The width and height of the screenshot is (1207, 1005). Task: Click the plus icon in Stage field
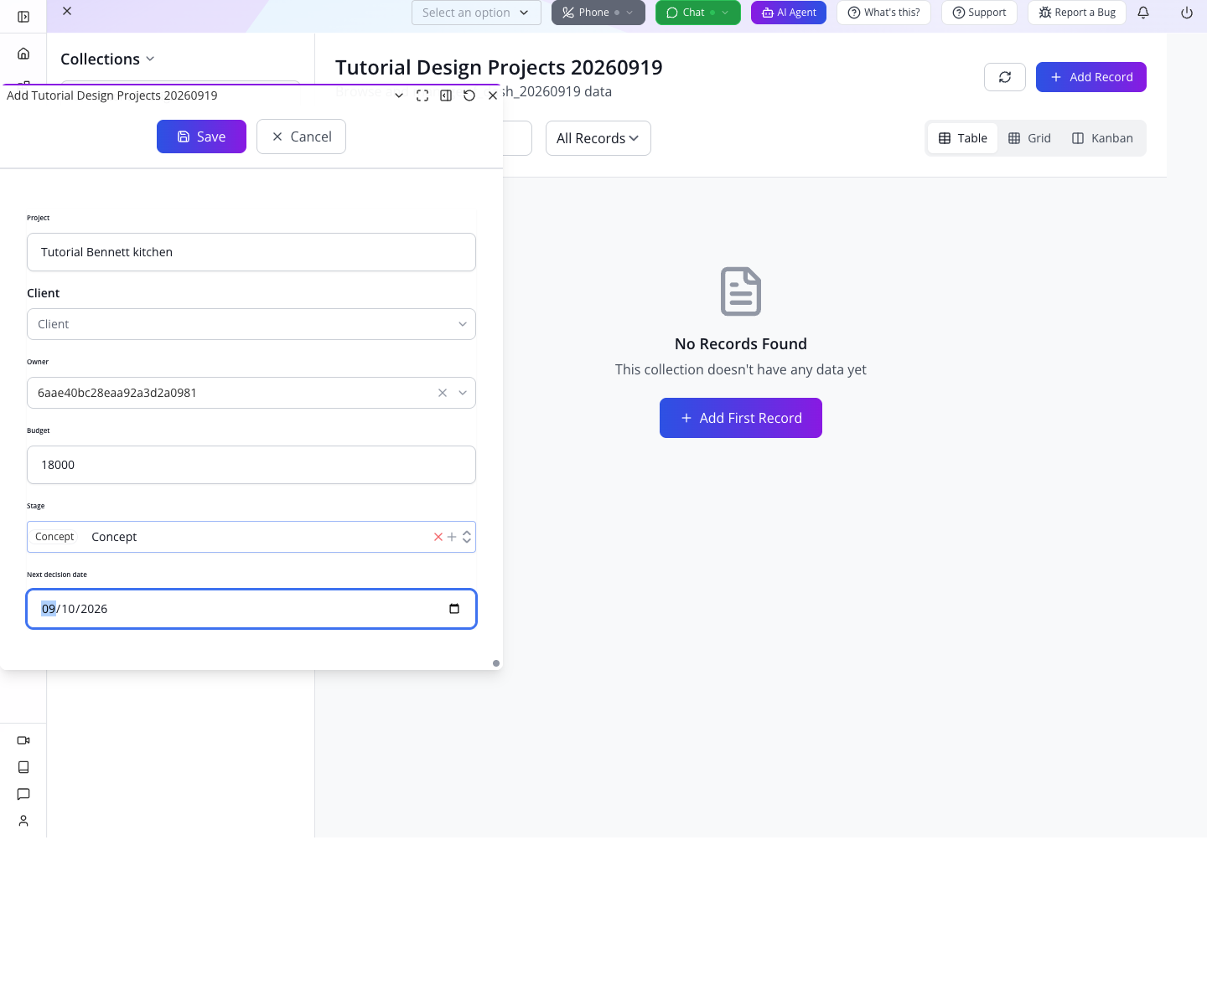pos(452,537)
